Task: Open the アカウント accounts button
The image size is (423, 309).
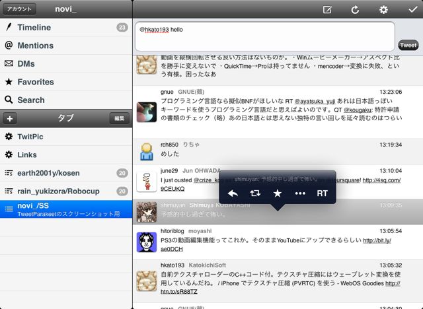Action: point(19,9)
